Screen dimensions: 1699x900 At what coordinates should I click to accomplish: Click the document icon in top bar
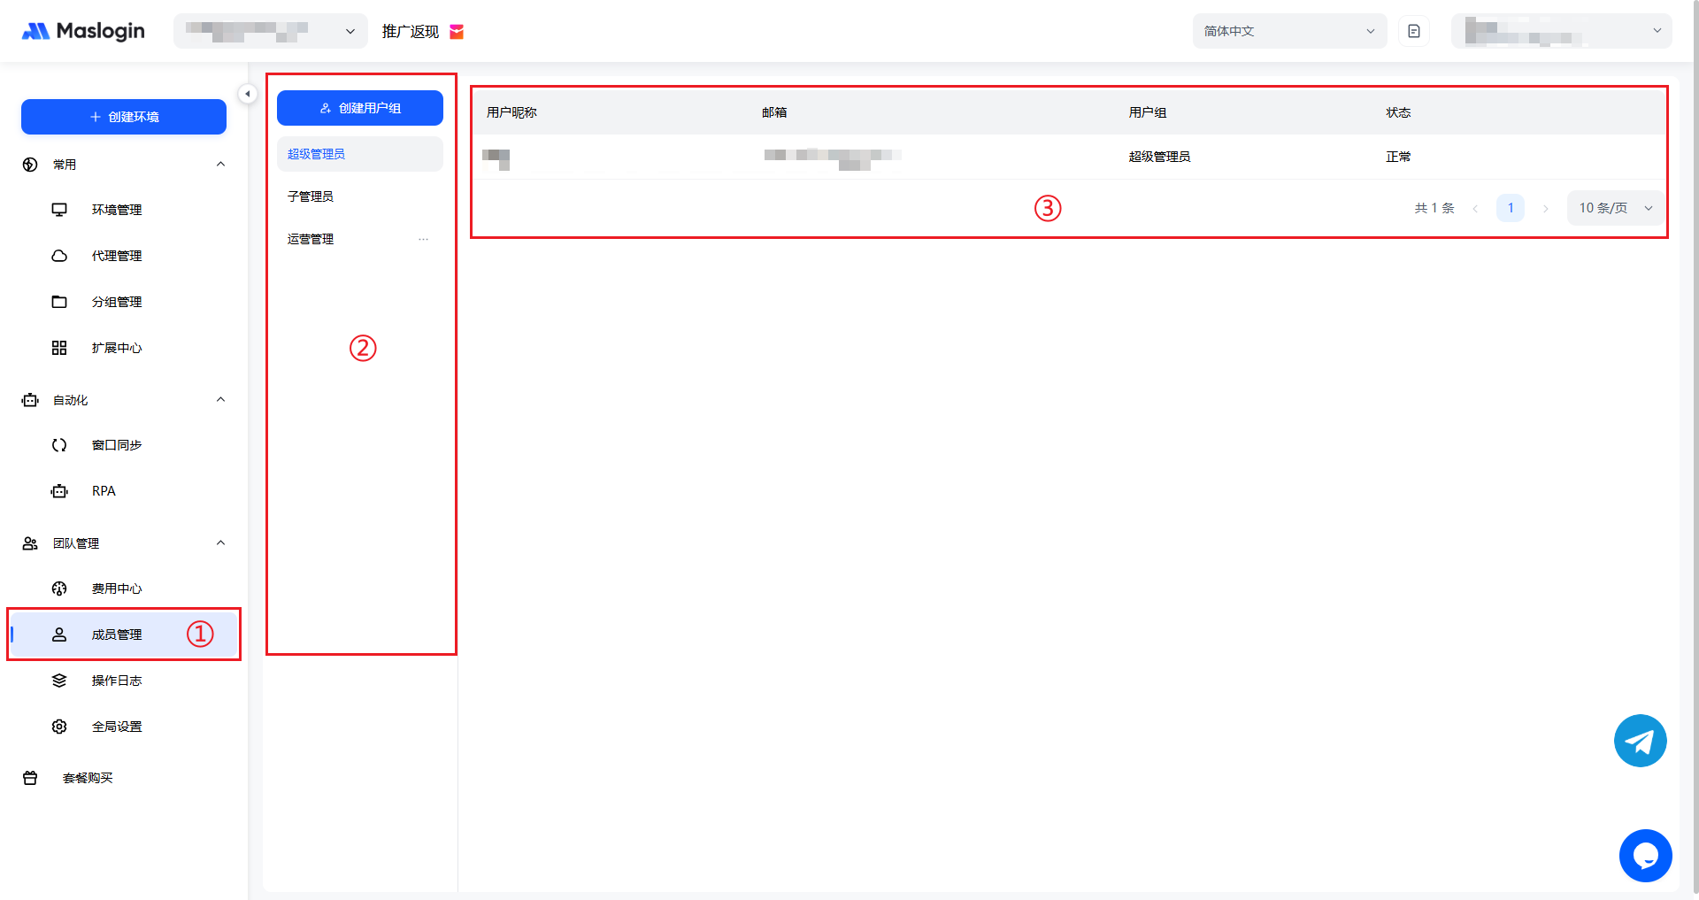[1413, 31]
